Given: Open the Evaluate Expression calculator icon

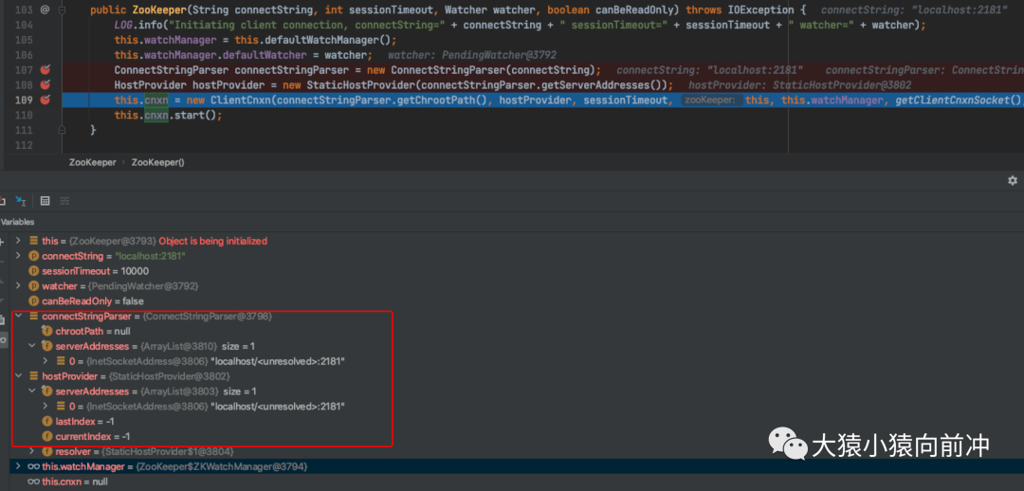Looking at the screenshot, I should pyautogui.click(x=46, y=201).
